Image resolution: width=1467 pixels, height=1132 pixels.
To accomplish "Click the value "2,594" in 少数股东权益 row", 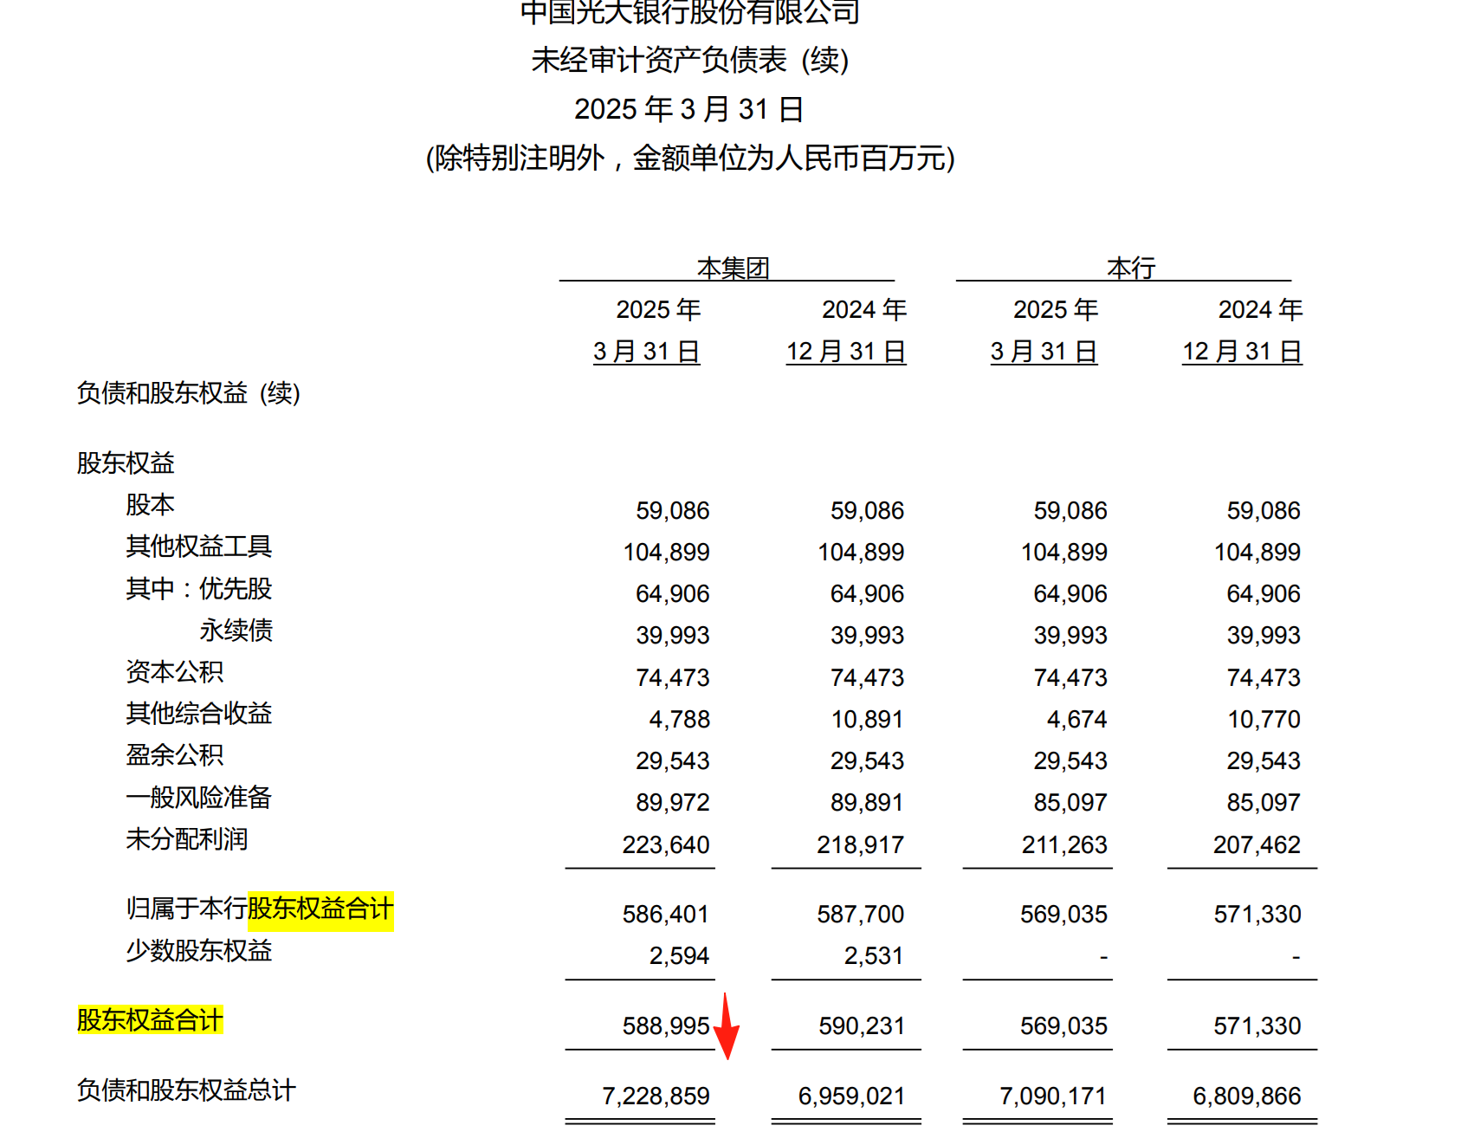I will [679, 956].
